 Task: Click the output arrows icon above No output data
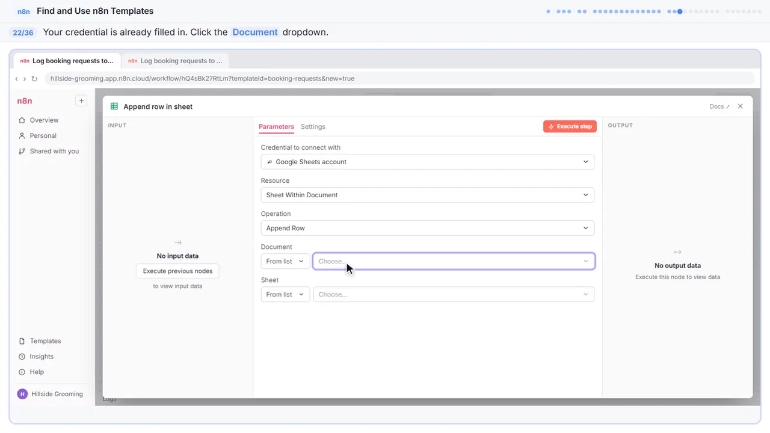pos(677,252)
